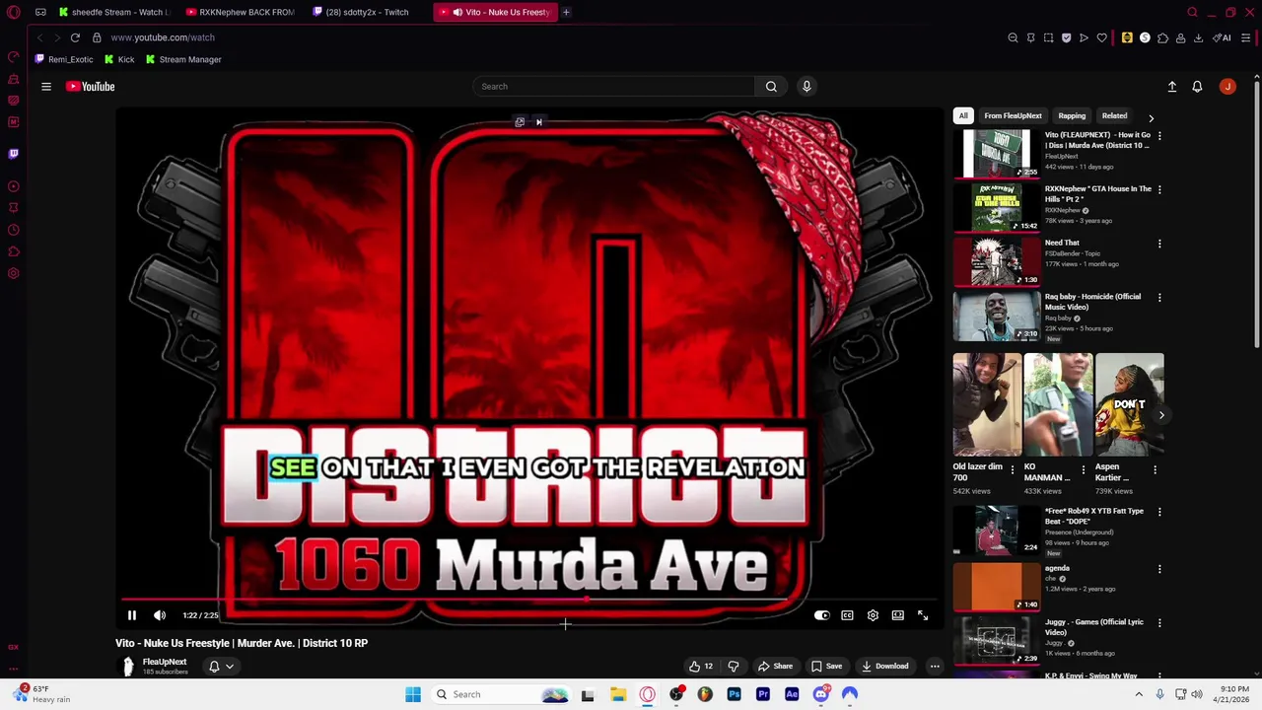Open video settings gear
This screenshot has width=1262, height=710.
tap(873, 615)
